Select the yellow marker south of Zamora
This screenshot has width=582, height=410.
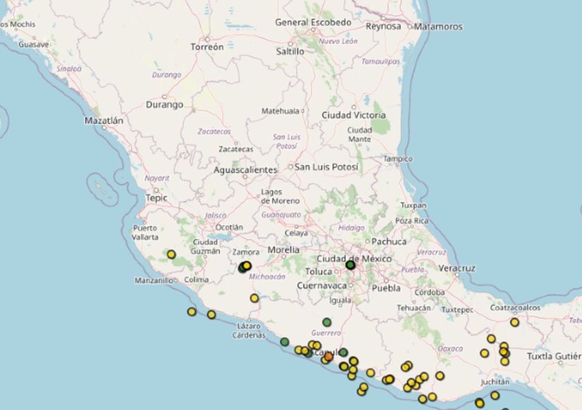coord(255,298)
